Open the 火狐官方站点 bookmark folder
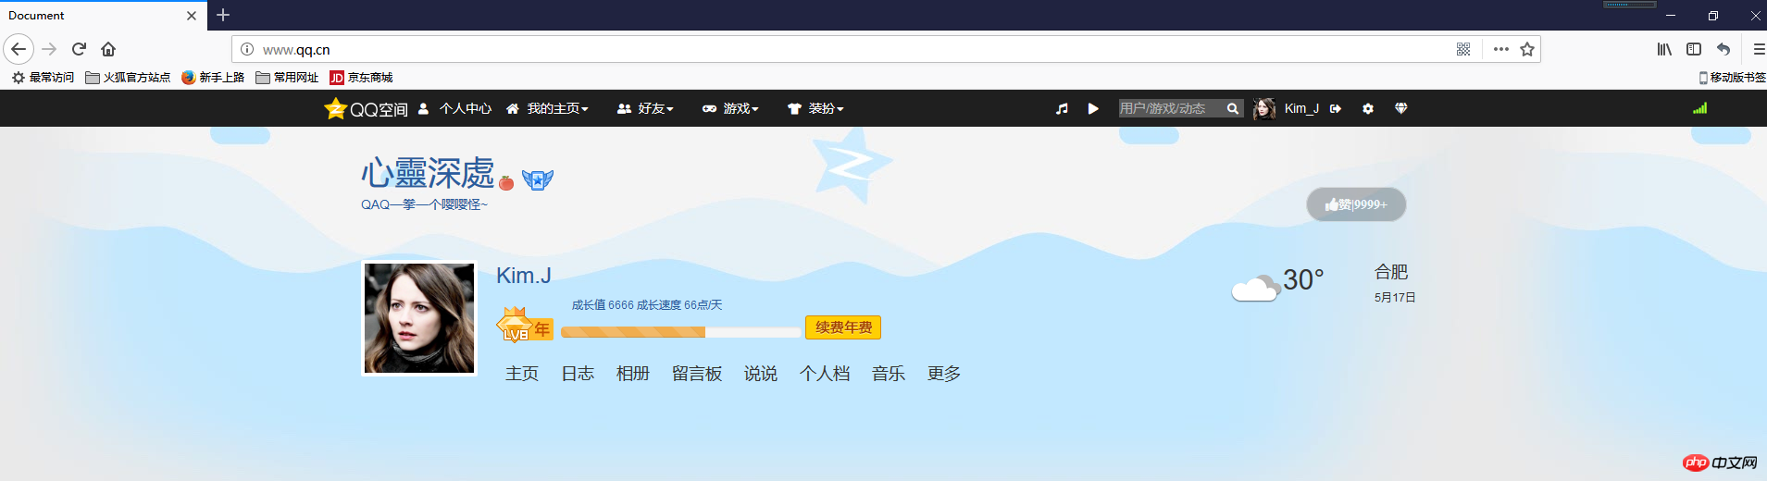Image resolution: width=1767 pixels, height=481 pixels. click(128, 78)
